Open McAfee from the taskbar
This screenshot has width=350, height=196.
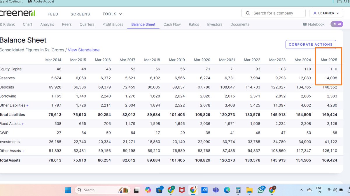(x=182, y=190)
